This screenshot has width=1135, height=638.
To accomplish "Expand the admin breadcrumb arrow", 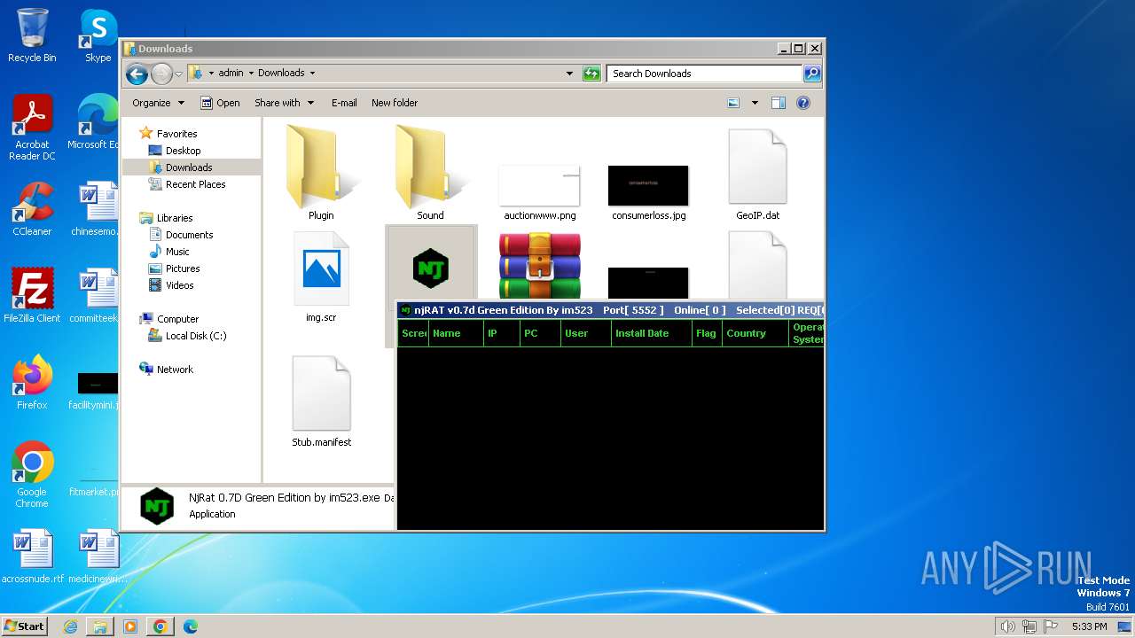I will tap(250, 74).
